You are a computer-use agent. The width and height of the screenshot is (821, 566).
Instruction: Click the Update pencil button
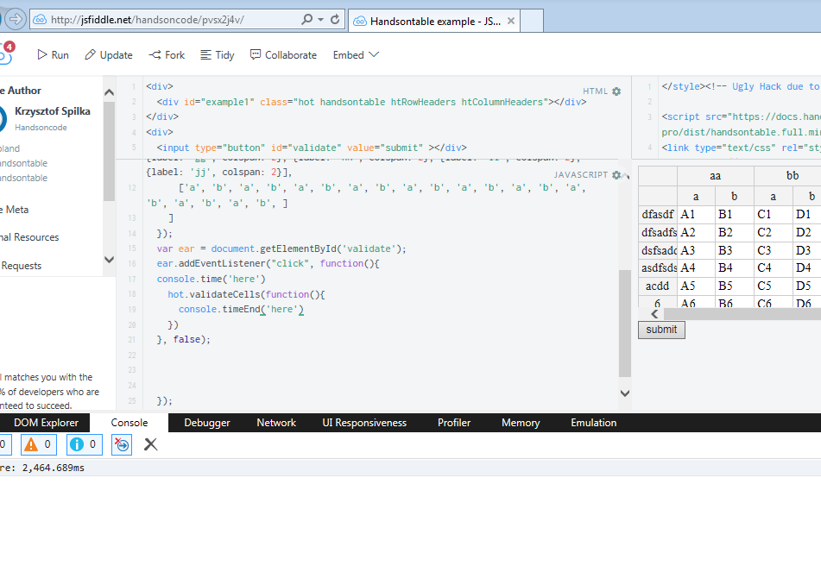pos(109,55)
